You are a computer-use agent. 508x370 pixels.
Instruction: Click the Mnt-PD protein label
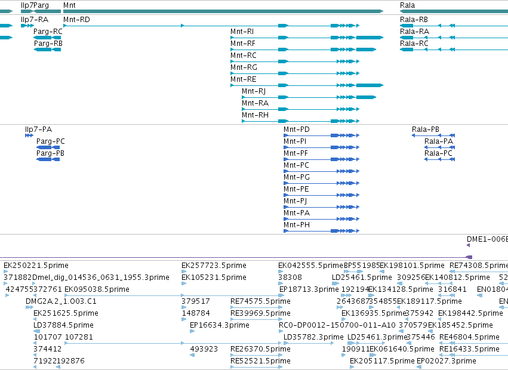297,129
